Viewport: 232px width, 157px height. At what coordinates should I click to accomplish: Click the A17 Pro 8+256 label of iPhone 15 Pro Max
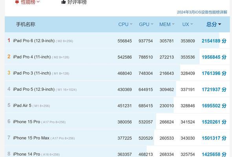pos(63,139)
